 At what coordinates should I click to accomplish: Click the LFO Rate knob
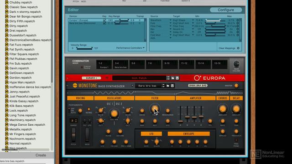[x=146, y=142]
